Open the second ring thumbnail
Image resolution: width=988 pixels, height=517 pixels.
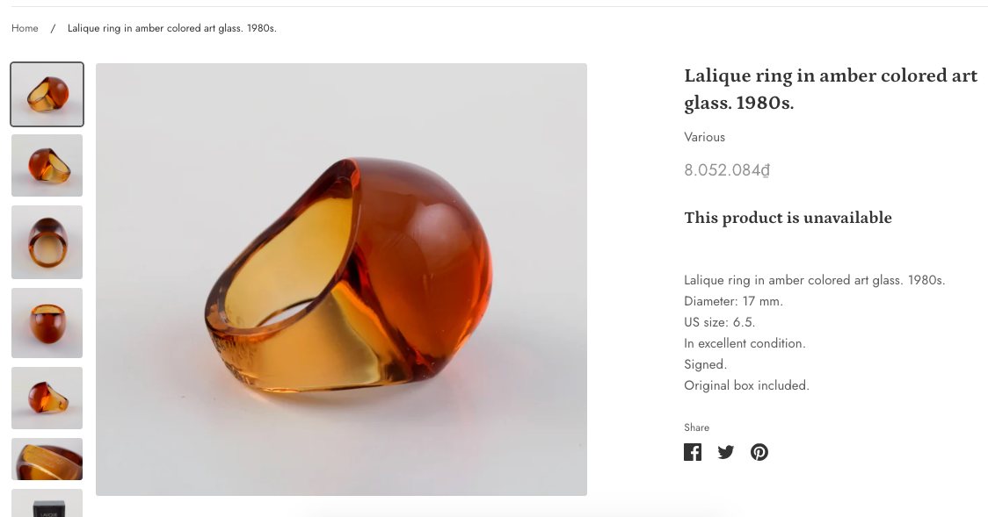pyautogui.click(x=47, y=165)
